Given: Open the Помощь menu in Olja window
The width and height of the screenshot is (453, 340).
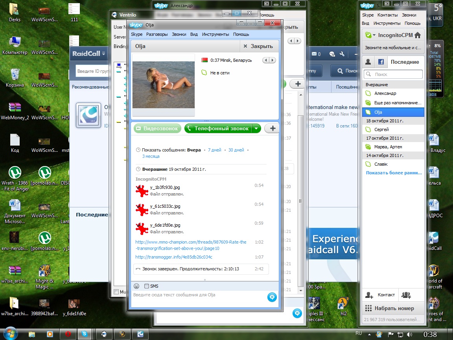Looking at the screenshot, I should [x=241, y=34].
